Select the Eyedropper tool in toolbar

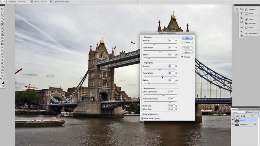tap(2, 24)
